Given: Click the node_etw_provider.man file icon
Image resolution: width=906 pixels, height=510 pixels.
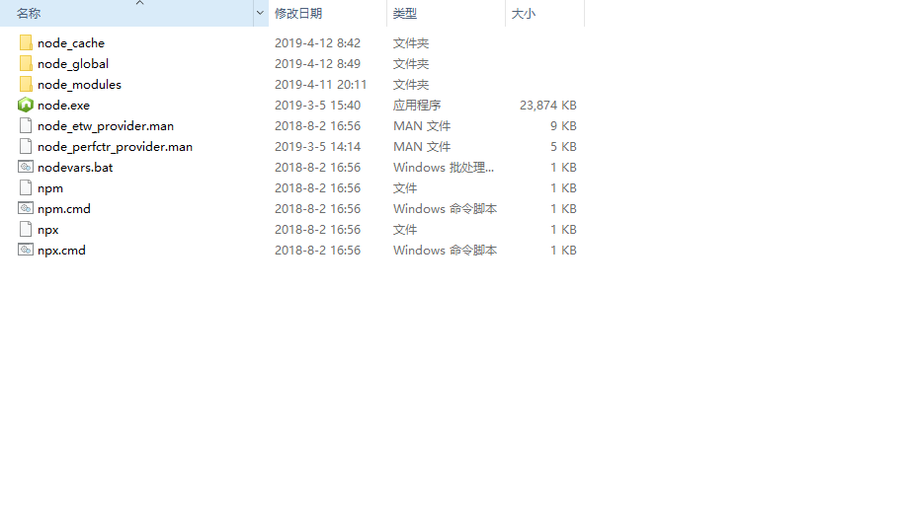Looking at the screenshot, I should 26,125.
